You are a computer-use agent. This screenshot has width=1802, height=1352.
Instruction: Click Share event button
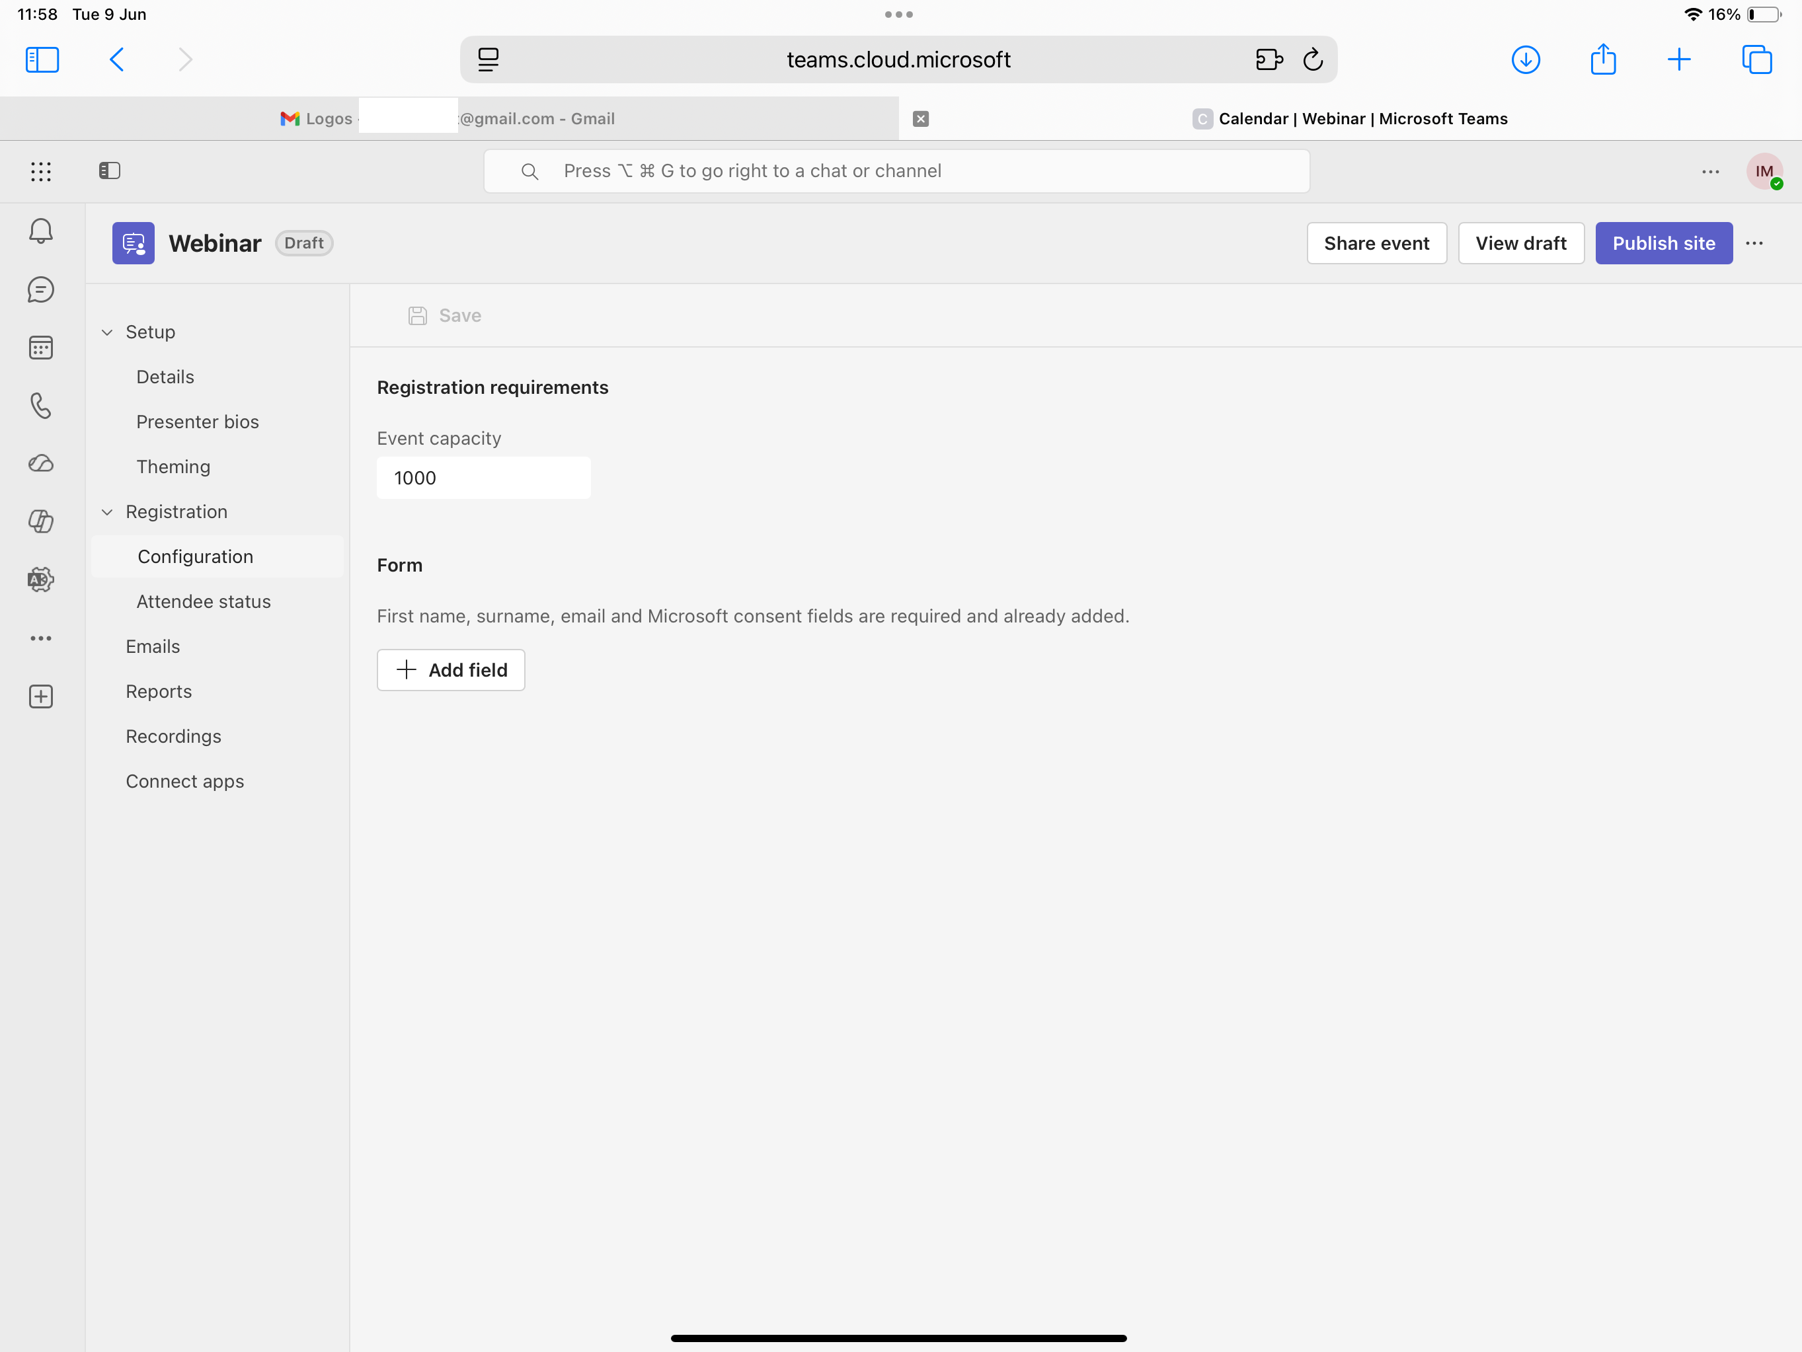pos(1376,243)
